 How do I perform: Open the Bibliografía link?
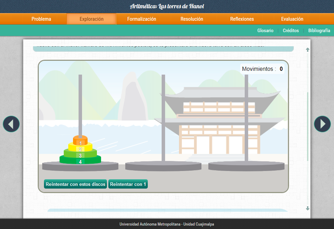coord(319,30)
